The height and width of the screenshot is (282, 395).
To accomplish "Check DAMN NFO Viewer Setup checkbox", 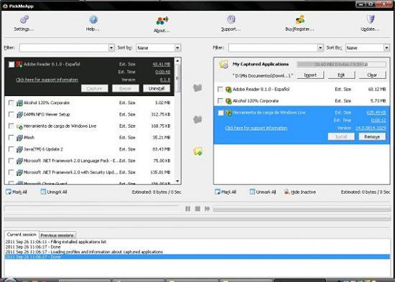I will click(x=11, y=114).
